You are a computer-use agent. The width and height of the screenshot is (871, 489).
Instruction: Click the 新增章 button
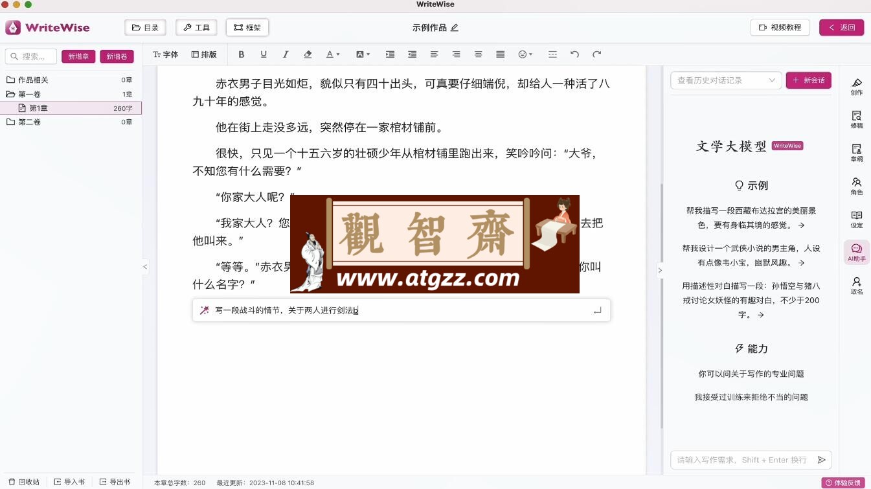[78, 56]
